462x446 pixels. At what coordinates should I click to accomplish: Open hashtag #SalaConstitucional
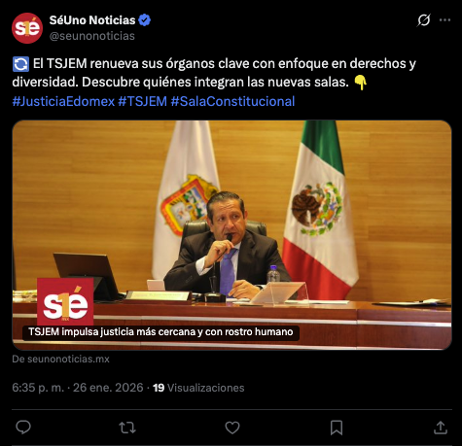232,101
